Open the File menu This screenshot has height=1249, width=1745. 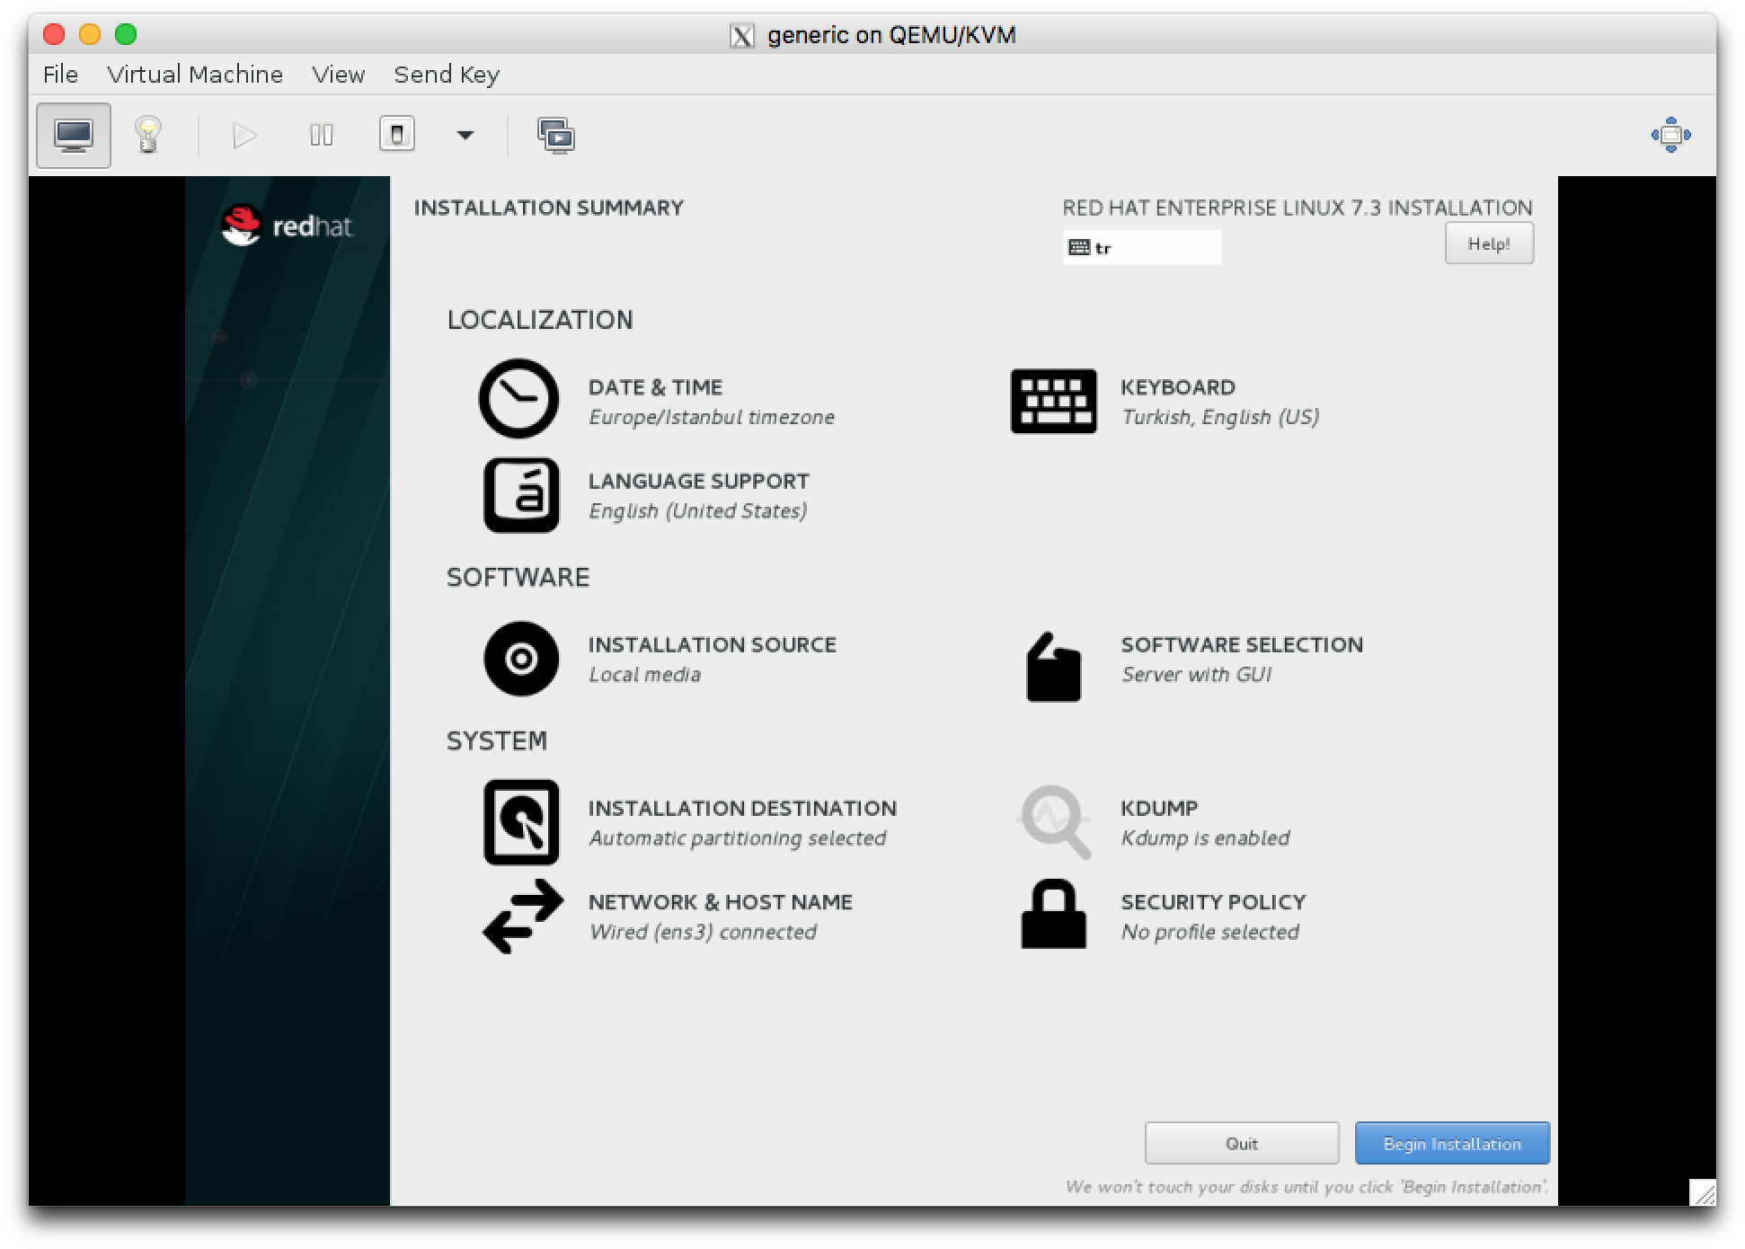(59, 75)
